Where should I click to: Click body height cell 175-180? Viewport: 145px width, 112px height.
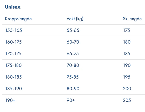[x=13, y=65]
